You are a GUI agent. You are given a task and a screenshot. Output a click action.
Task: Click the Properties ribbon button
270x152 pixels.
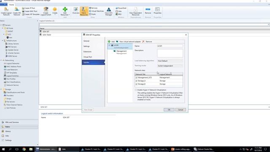click(157, 11)
